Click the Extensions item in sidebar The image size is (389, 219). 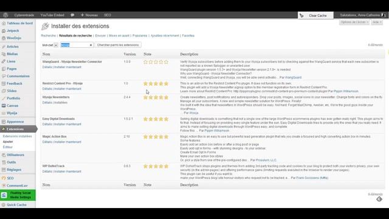(18, 129)
